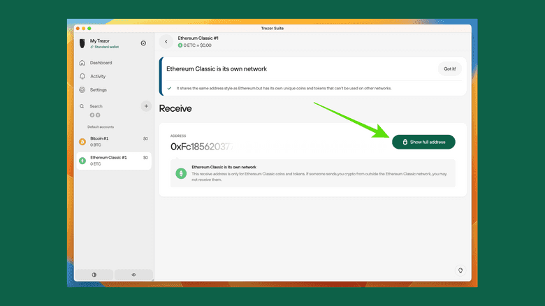This screenshot has height=306, width=545.
Task: Toggle the dark mode theme button
Action: pyautogui.click(x=94, y=275)
